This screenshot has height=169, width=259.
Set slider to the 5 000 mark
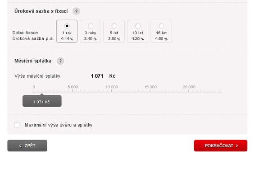tap(73, 90)
